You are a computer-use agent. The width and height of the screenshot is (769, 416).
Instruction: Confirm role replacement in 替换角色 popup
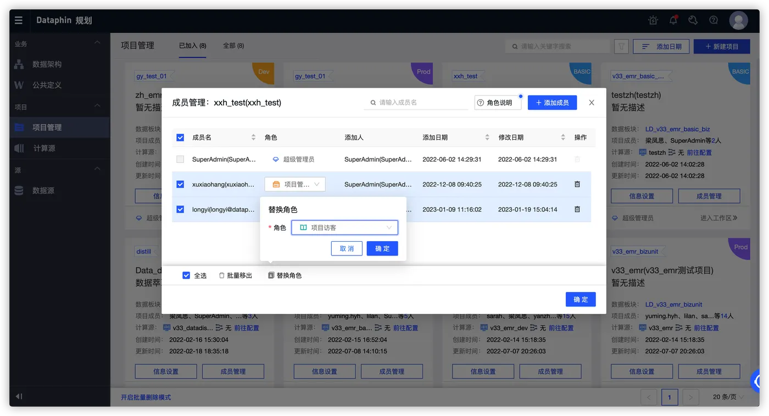tap(382, 248)
